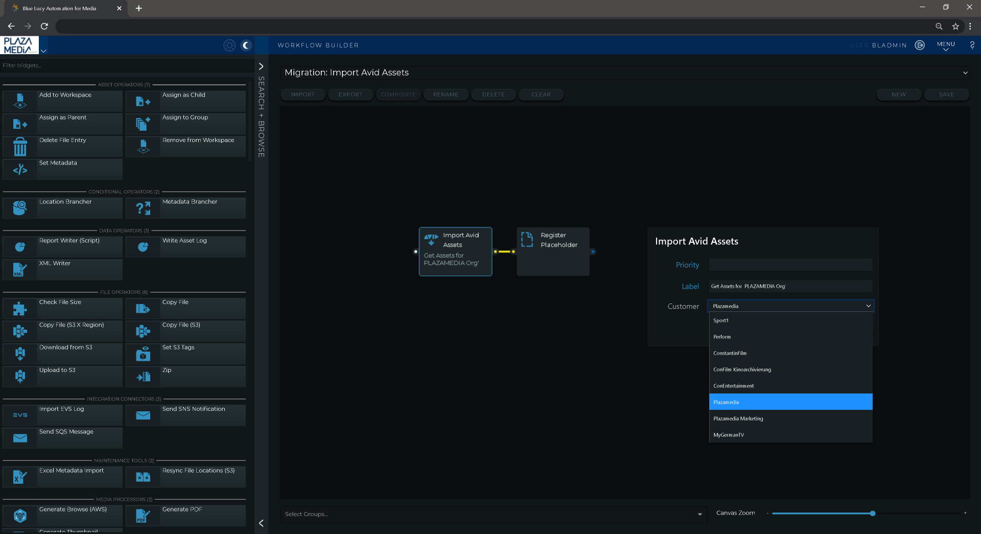This screenshot has width=981, height=534.
Task: Click the Location Brancher icon
Action: [20, 208]
